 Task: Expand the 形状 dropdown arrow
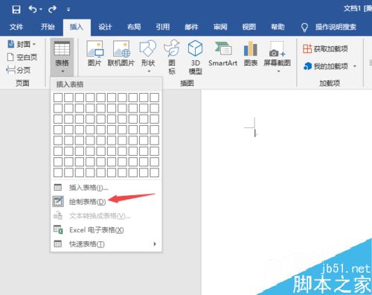[149, 72]
